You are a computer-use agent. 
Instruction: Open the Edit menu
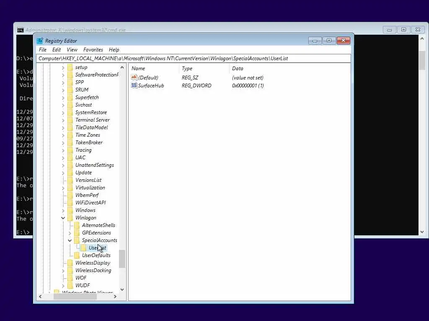(57, 50)
